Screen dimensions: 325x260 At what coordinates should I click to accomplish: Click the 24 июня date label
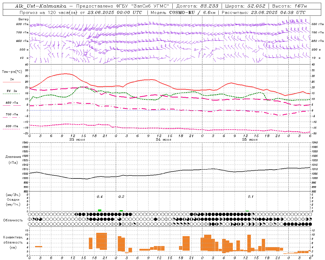click(164, 140)
